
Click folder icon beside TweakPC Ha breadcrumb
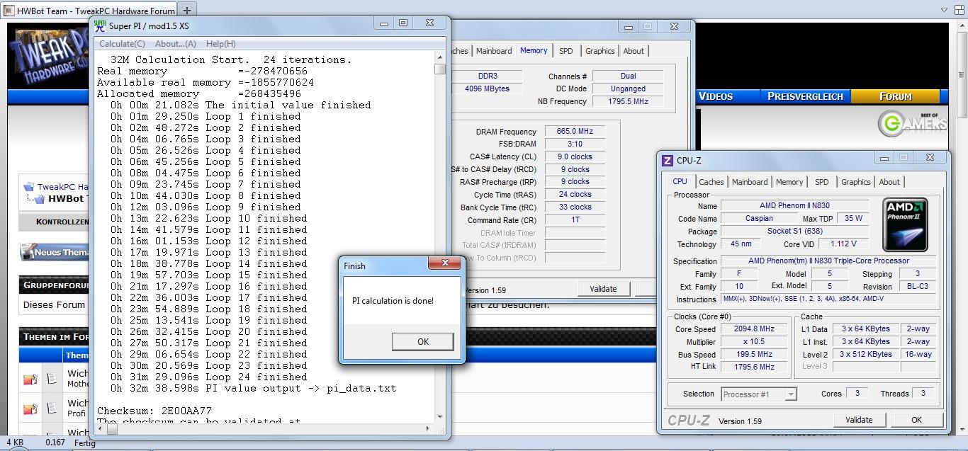click(x=28, y=187)
